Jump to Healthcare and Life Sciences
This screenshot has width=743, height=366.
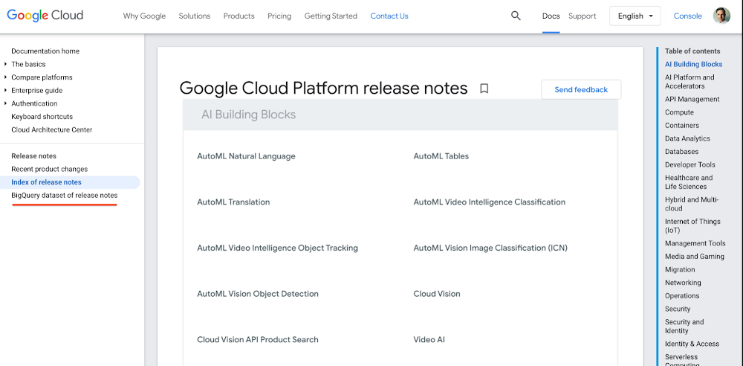point(689,182)
